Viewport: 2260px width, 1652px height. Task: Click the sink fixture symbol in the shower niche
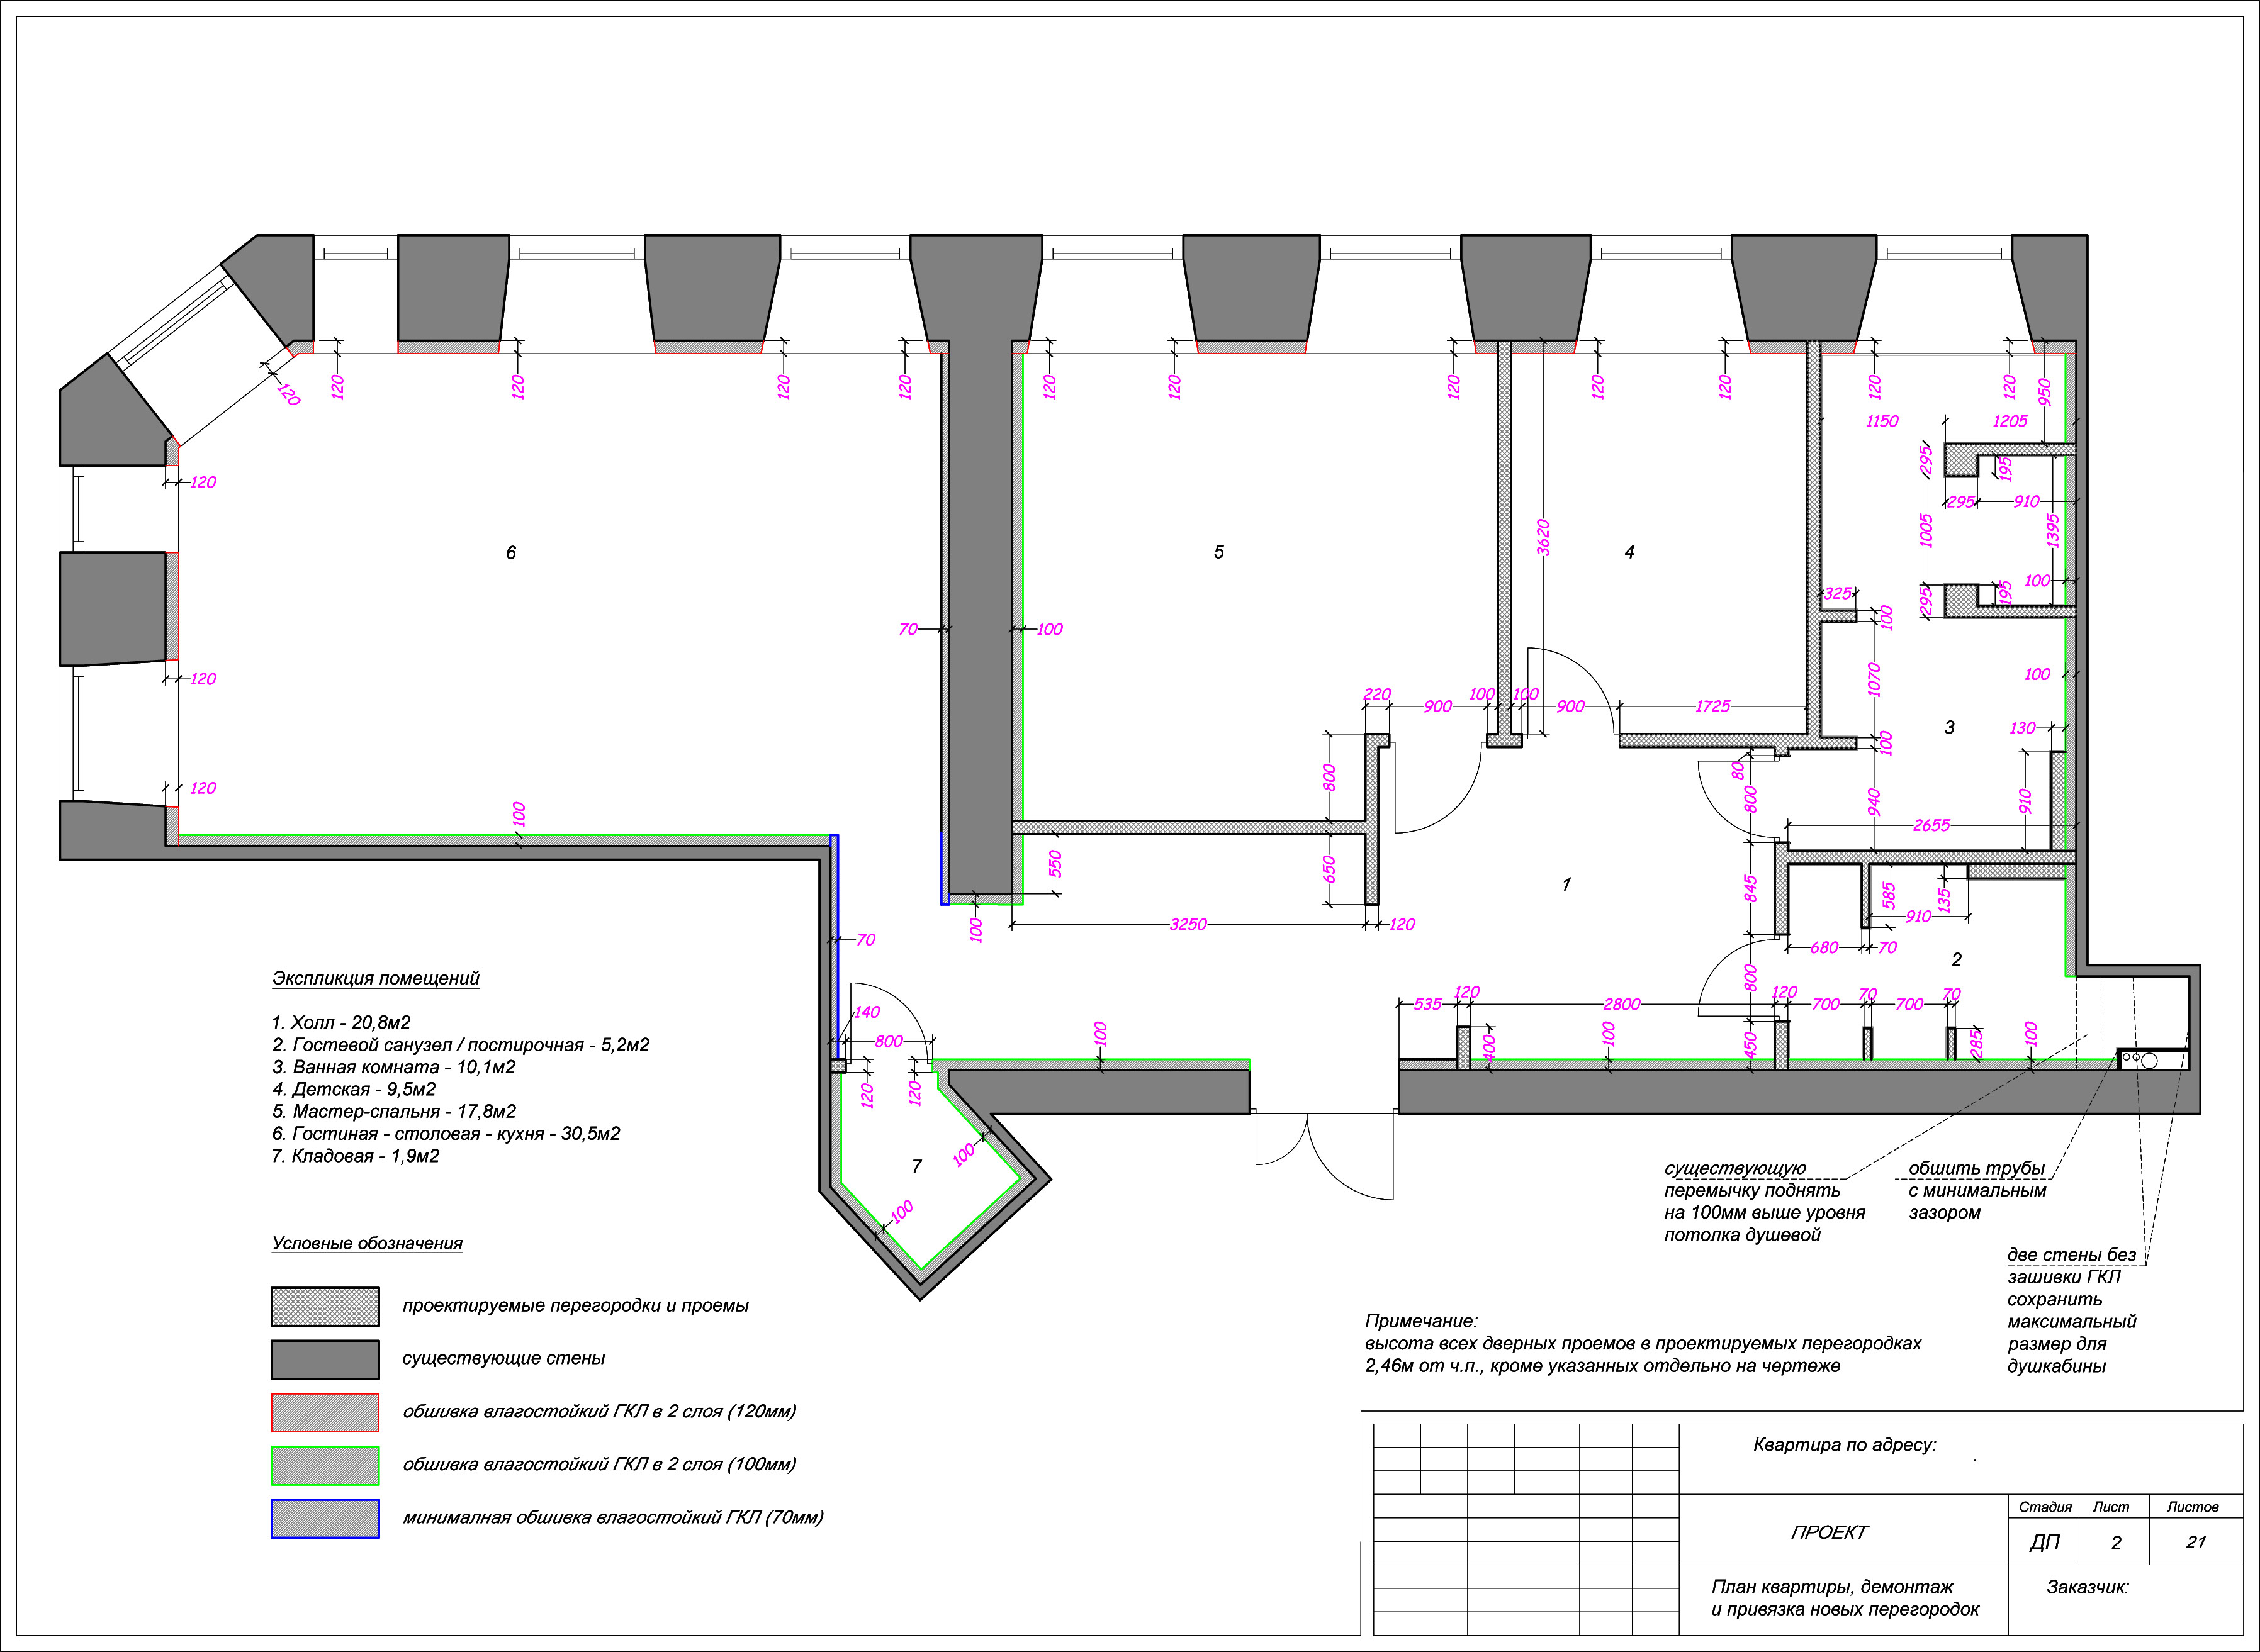click(x=2151, y=1059)
